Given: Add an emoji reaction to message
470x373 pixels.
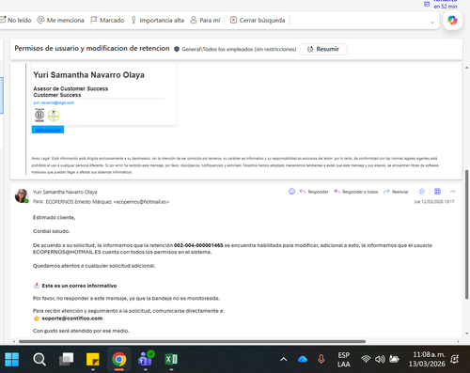Looking at the screenshot, I should pyautogui.click(x=291, y=192).
